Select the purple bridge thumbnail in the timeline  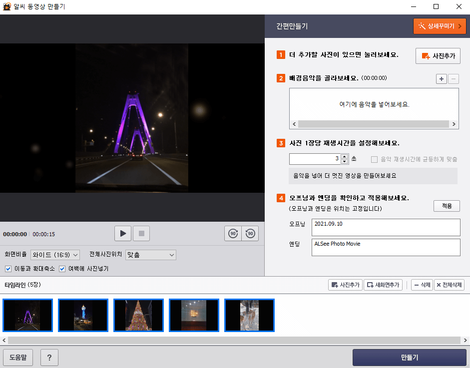(x=27, y=315)
